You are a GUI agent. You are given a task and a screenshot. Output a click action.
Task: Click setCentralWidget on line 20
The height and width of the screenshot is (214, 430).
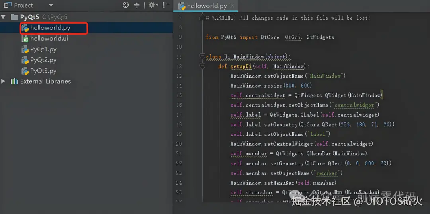(289, 143)
